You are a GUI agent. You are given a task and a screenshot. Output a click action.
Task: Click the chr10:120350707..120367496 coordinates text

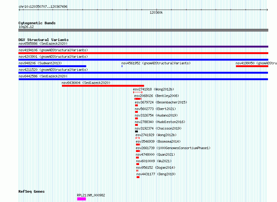coord(43,7)
